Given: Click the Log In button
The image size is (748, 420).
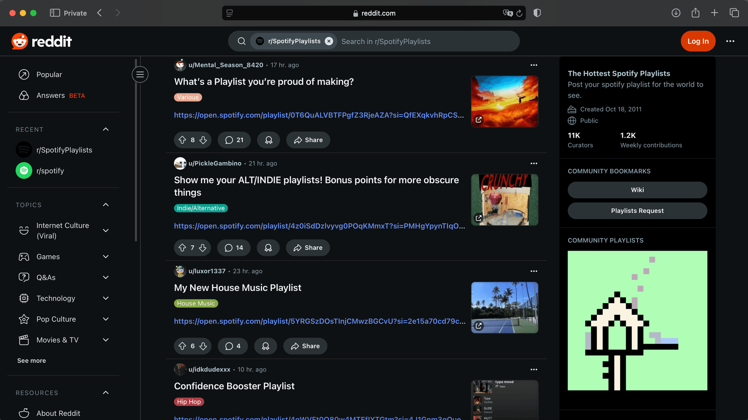Looking at the screenshot, I should (698, 41).
